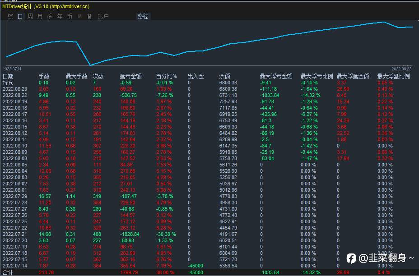Click the 1.14 max lots cell
The height and width of the screenshot is (276, 419).
click(71, 196)
